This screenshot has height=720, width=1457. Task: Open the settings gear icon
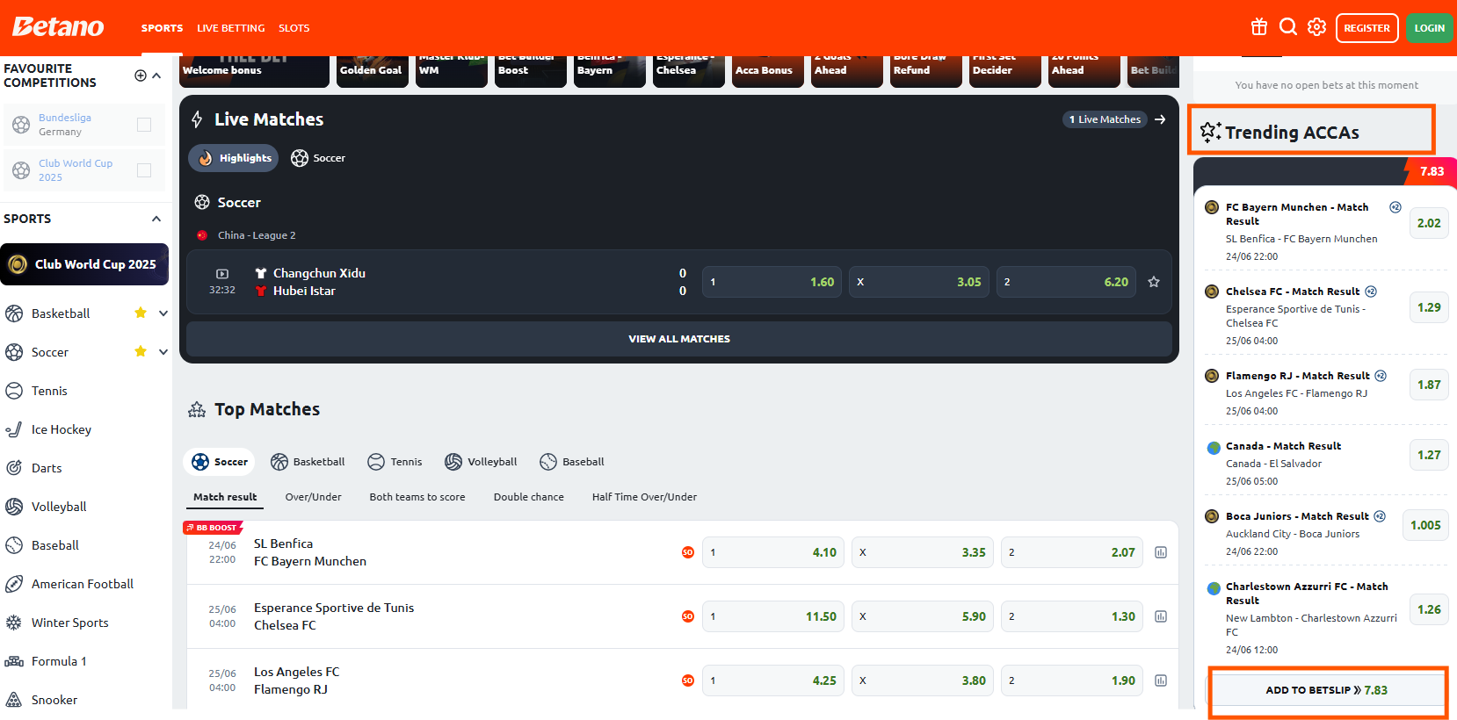pos(1316,27)
